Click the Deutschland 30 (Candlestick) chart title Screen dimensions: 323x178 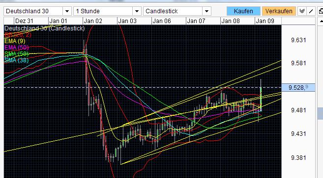point(45,28)
